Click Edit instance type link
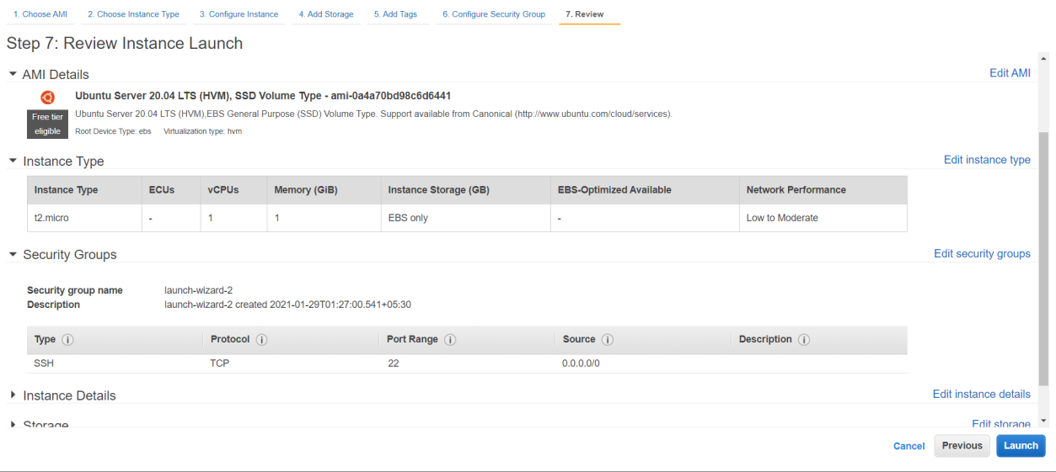The width and height of the screenshot is (1056, 472). click(987, 160)
